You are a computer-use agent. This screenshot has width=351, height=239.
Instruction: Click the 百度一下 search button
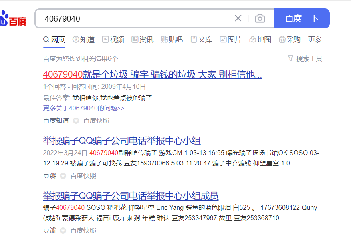302,18
